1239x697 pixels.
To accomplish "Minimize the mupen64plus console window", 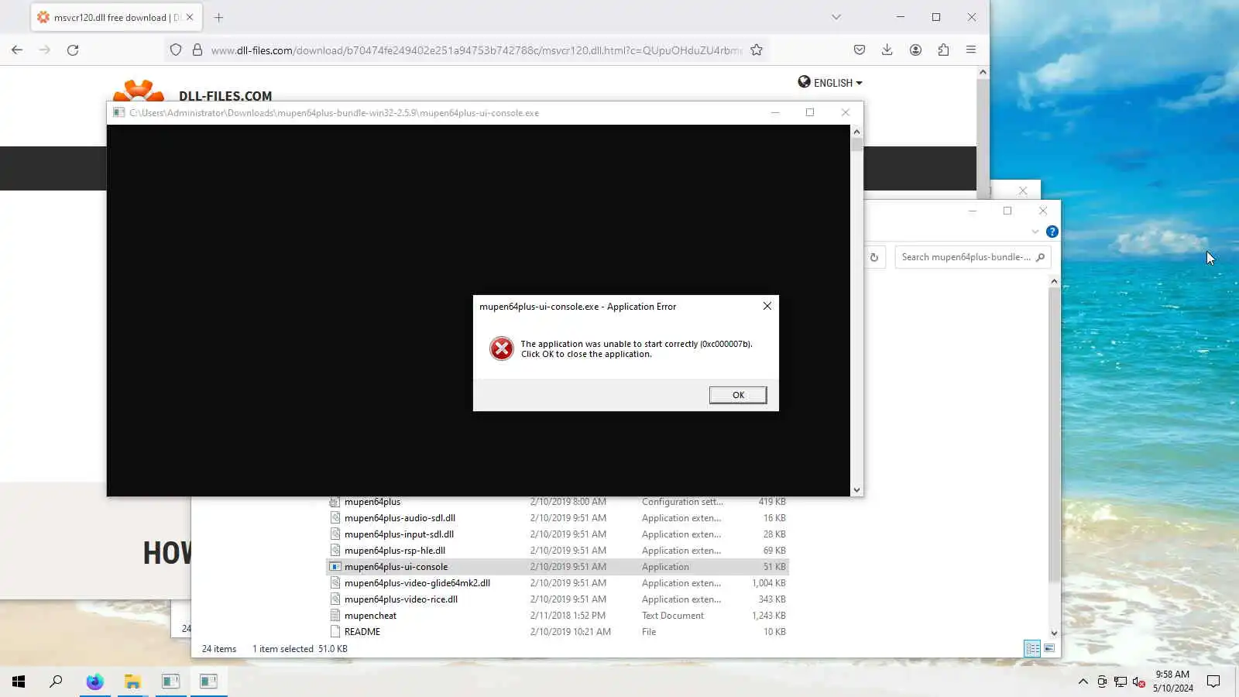I will tap(774, 112).
